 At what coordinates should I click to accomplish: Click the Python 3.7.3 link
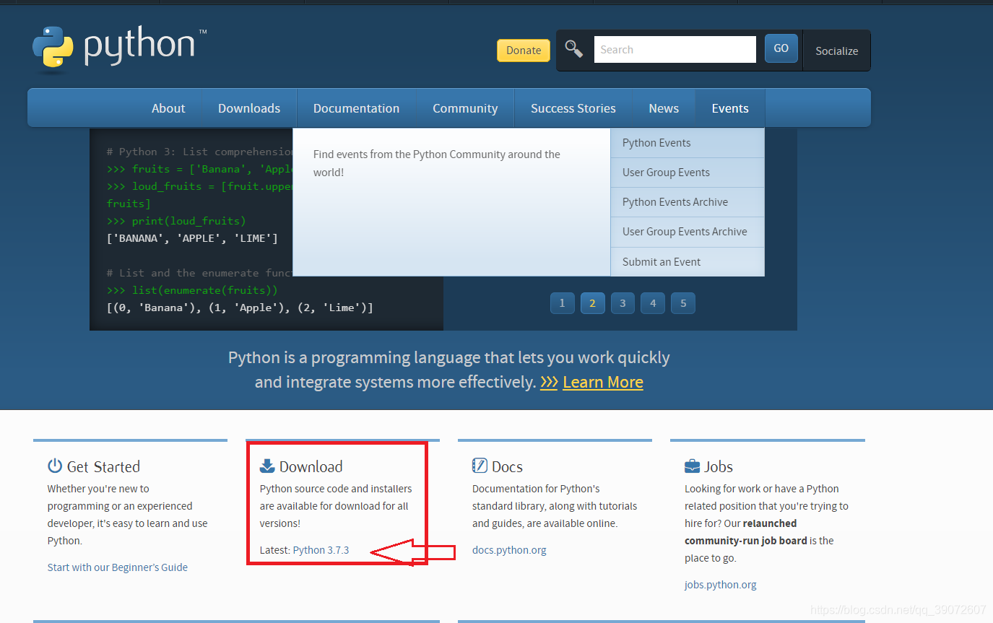(x=321, y=550)
